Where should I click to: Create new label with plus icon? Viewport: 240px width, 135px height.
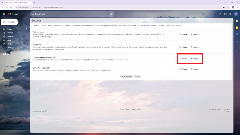click(26, 54)
